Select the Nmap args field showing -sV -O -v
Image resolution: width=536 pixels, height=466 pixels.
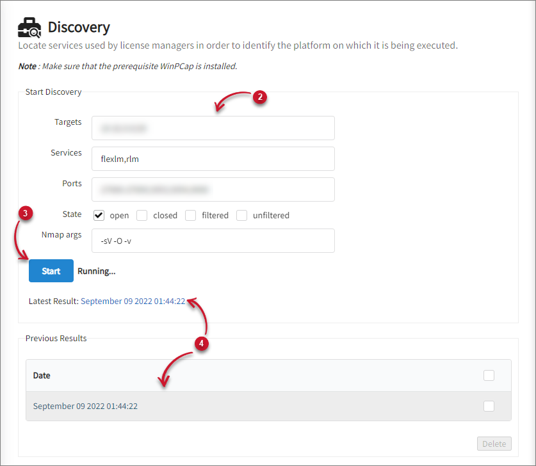point(215,241)
